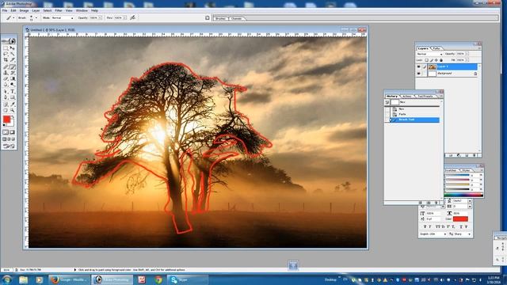Select the Eraser tool

point(6,78)
